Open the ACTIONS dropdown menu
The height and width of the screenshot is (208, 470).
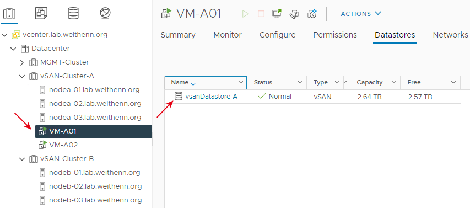click(361, 14)
